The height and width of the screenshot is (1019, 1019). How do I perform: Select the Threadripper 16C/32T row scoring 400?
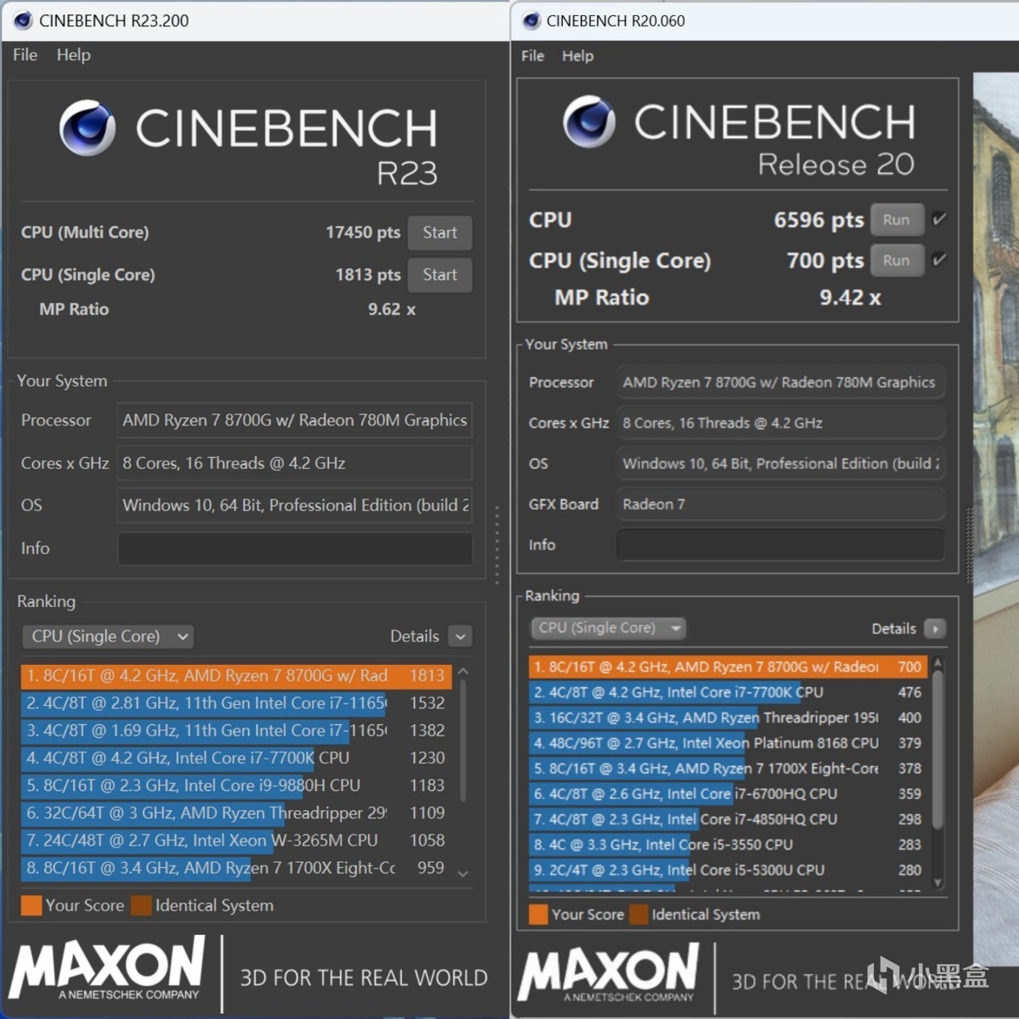[729, 718]
